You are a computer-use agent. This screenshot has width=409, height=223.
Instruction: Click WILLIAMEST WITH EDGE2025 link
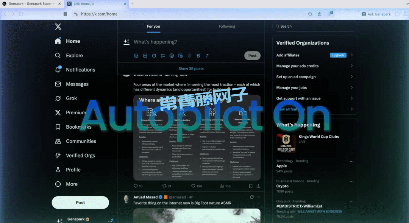coord(320,212)
